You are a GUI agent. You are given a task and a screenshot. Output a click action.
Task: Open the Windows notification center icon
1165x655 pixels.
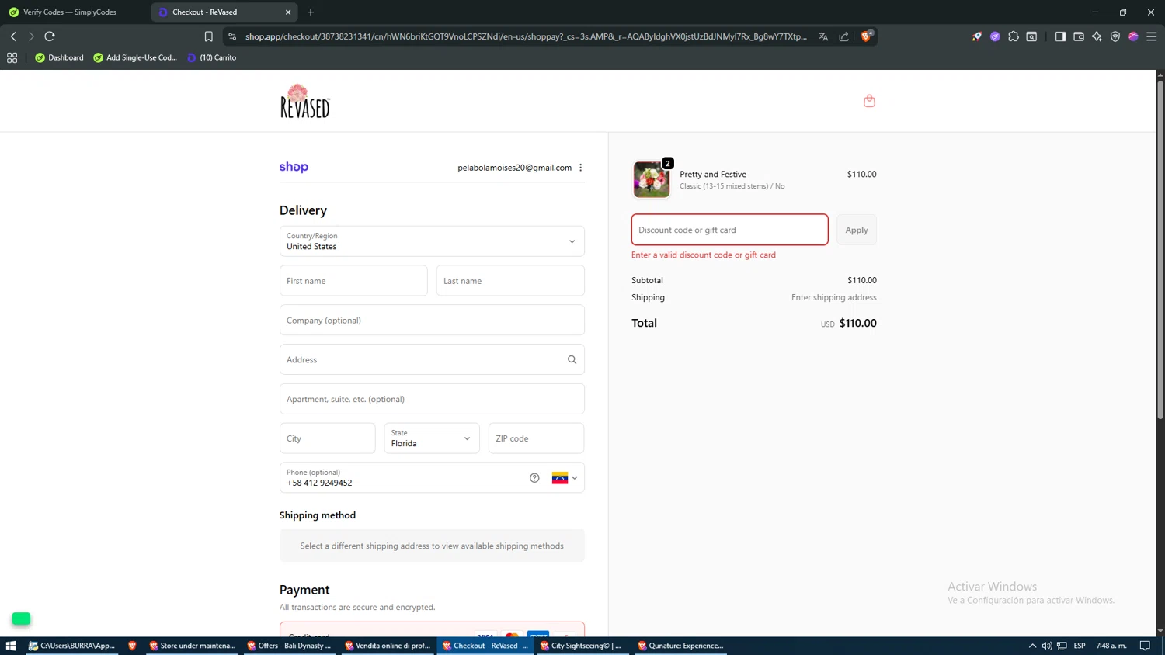[x=1145, y=646]
